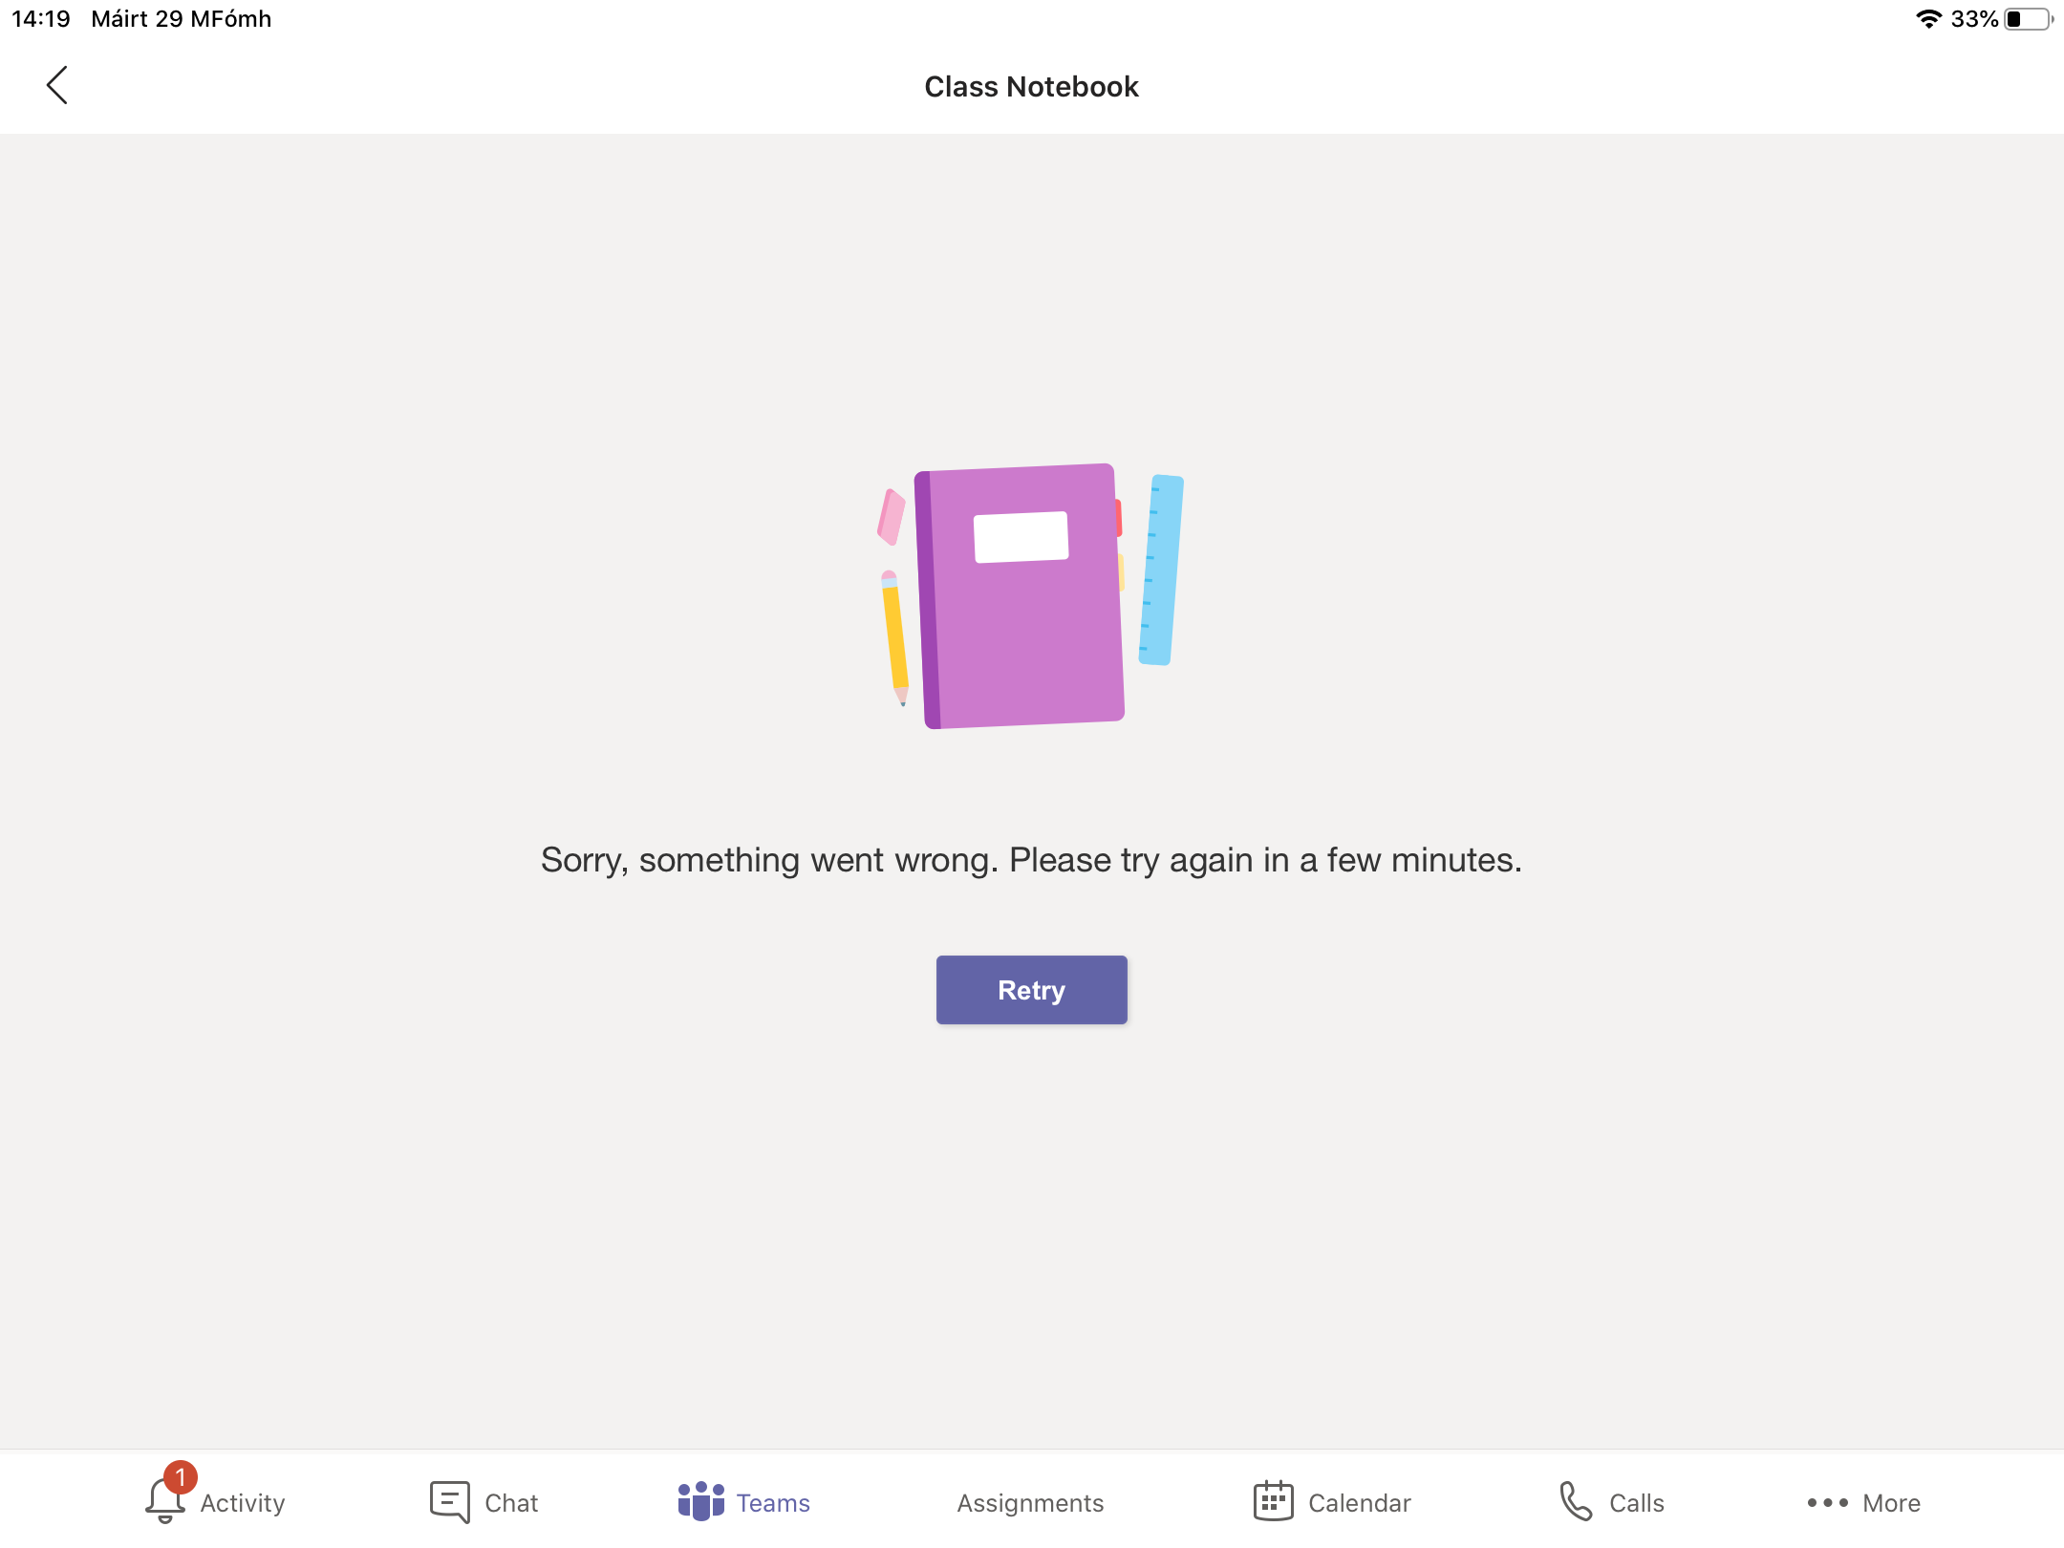Tap the Wi-Fi status icon

(1928, 19)
